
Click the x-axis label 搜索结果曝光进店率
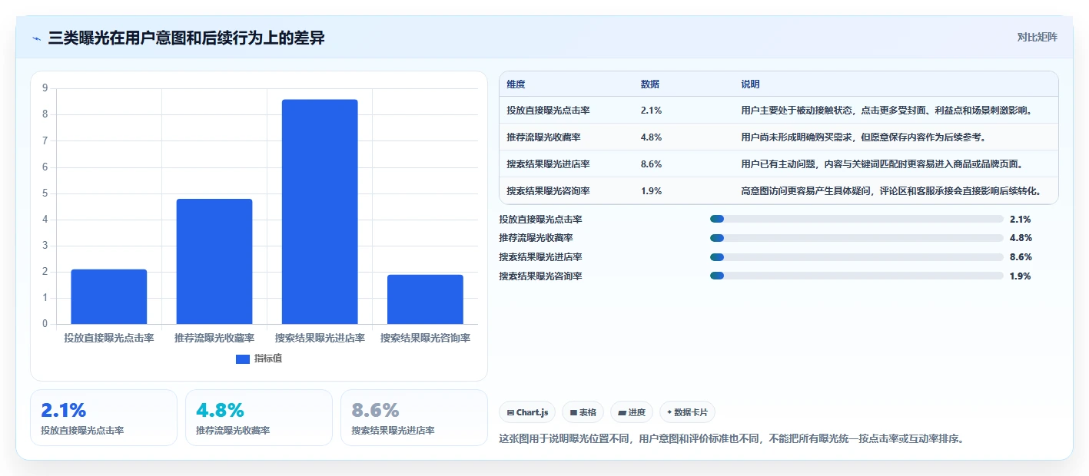click(320, 338)
